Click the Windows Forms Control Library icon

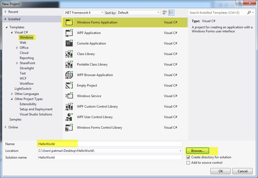[x=69, y=127]
